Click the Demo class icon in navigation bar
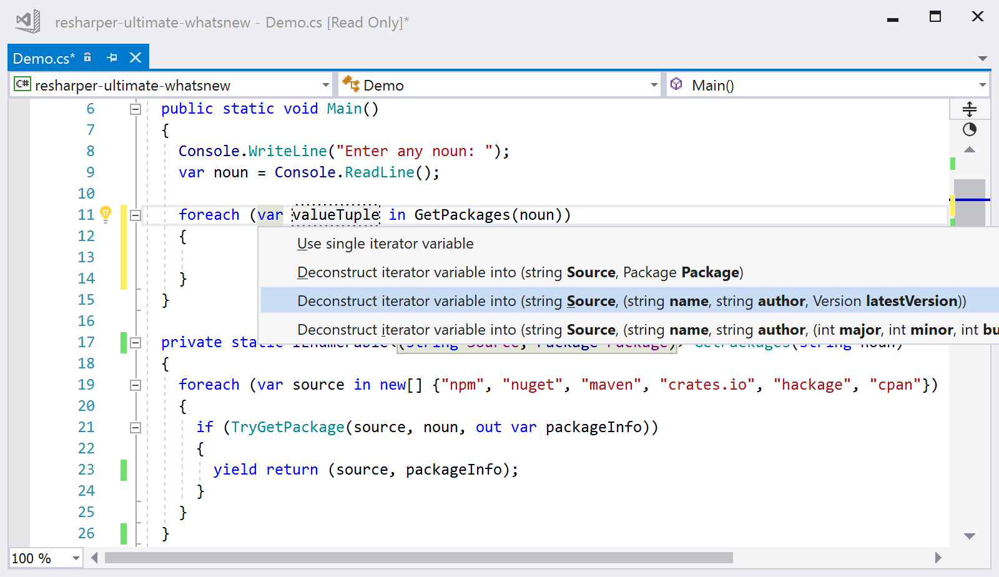Screen dimensions: 999x577 click(351, 84)
